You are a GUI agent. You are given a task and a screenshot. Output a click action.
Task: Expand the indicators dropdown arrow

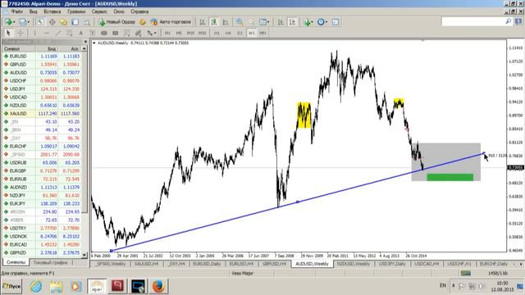coord(313,22)
